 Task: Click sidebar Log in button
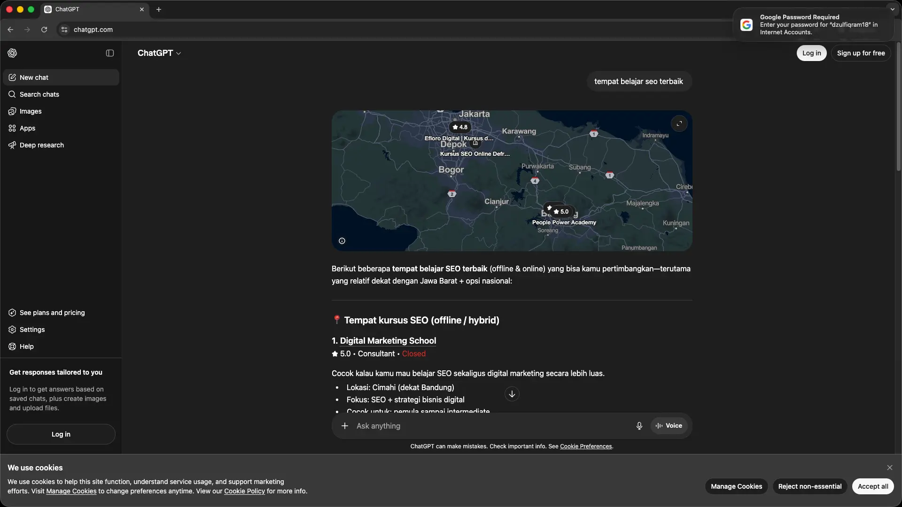pyautogui.click(x=61, y=434)
